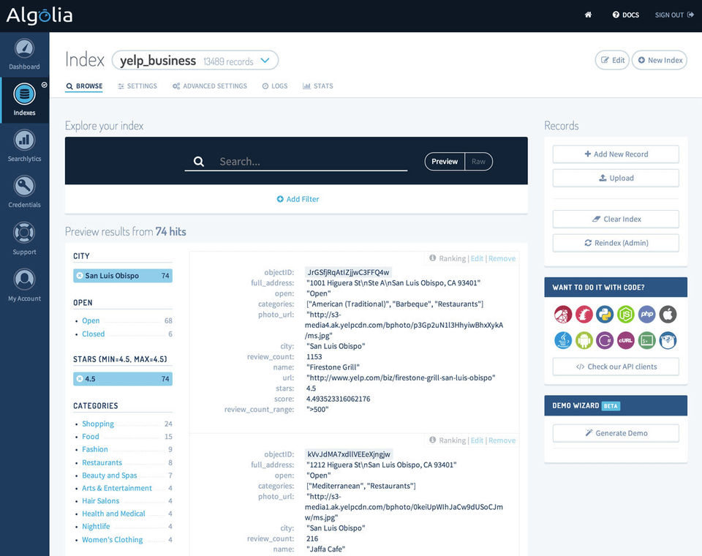Open the Java API client icon
The image size is (702, 556).
coord(563,340)
